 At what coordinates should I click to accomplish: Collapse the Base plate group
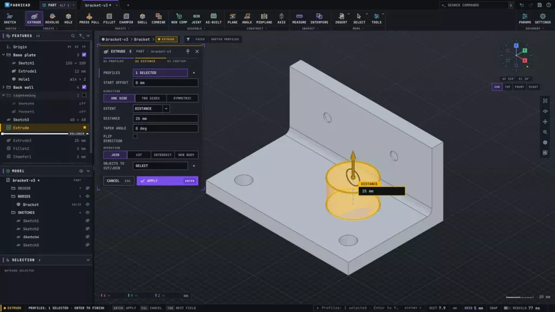(4, 55)
